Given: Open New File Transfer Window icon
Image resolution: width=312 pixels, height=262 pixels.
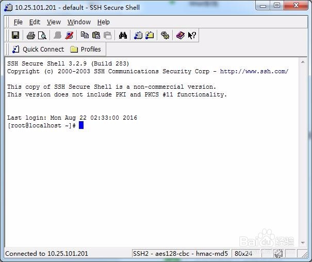Looking at the screenshot, I should coord(150,36).
